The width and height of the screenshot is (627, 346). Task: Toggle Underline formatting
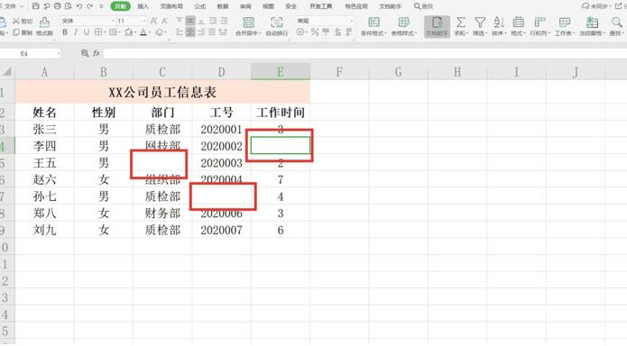click(x=87, y=32)
